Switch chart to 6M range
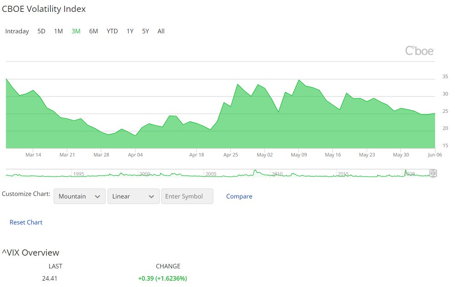This screenshot has height=287, width=455. tap(93, 31)
